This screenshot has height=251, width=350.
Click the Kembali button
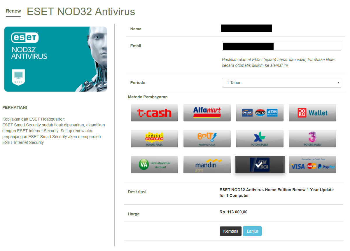tap(231, 231)
